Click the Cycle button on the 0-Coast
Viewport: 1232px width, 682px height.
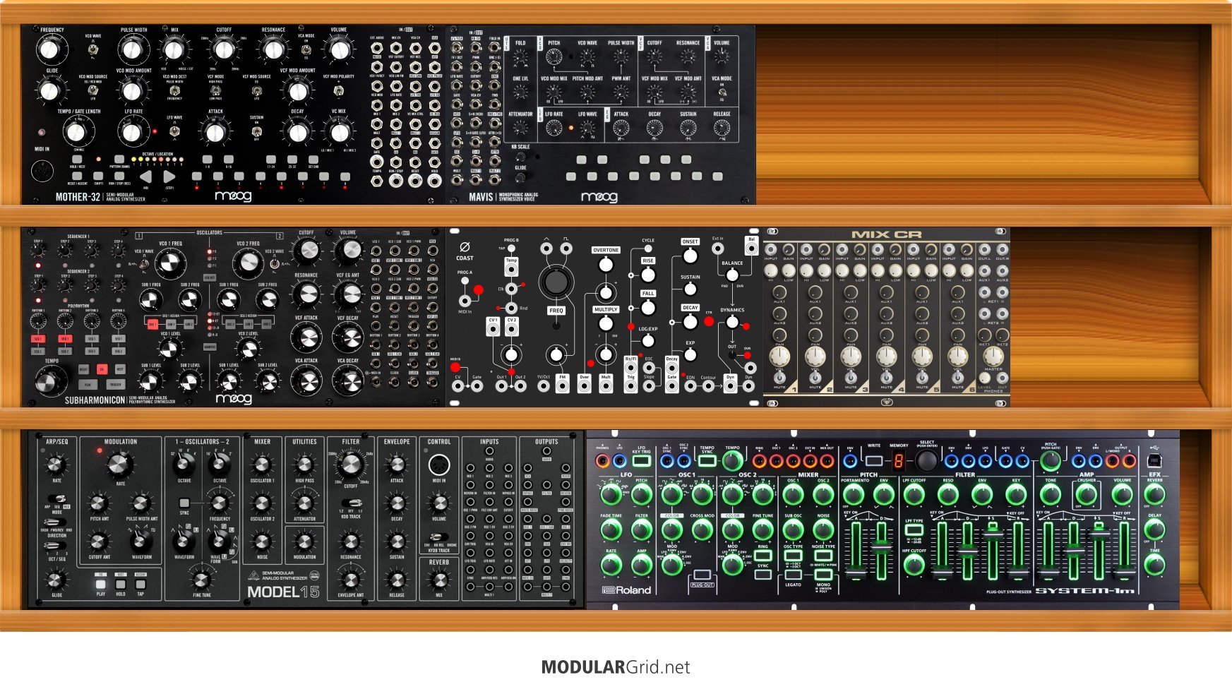(648, 249)
